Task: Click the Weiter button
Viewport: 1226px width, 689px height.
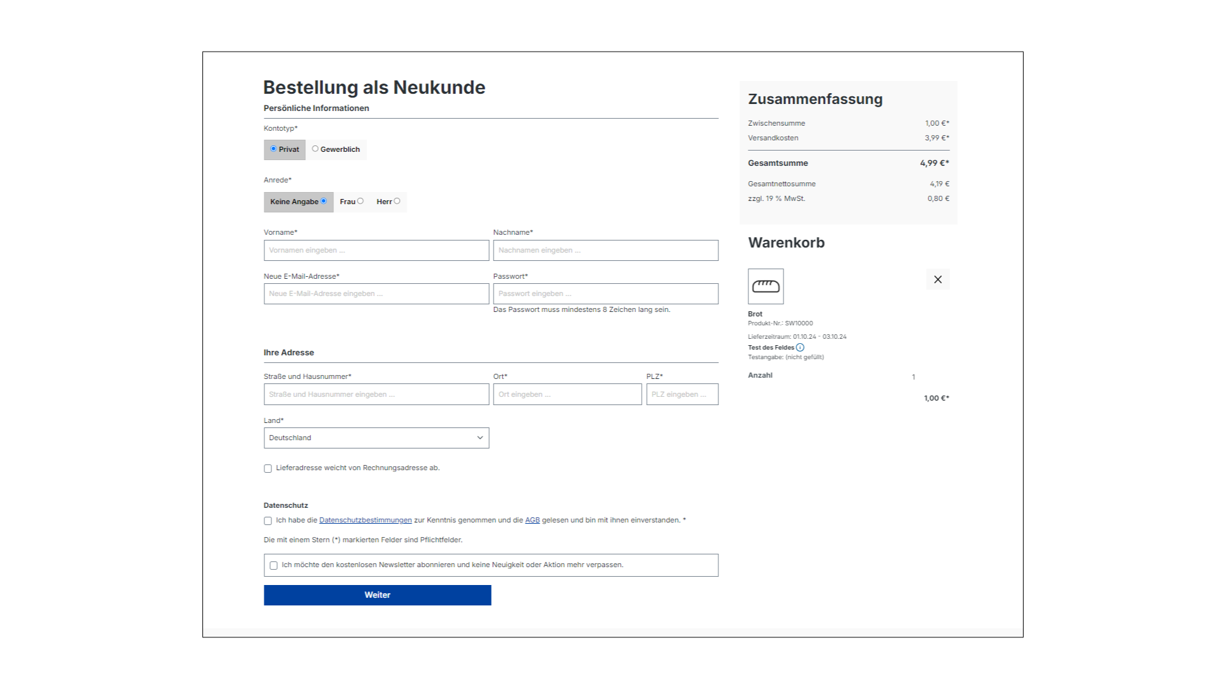Action: (377, 595)
